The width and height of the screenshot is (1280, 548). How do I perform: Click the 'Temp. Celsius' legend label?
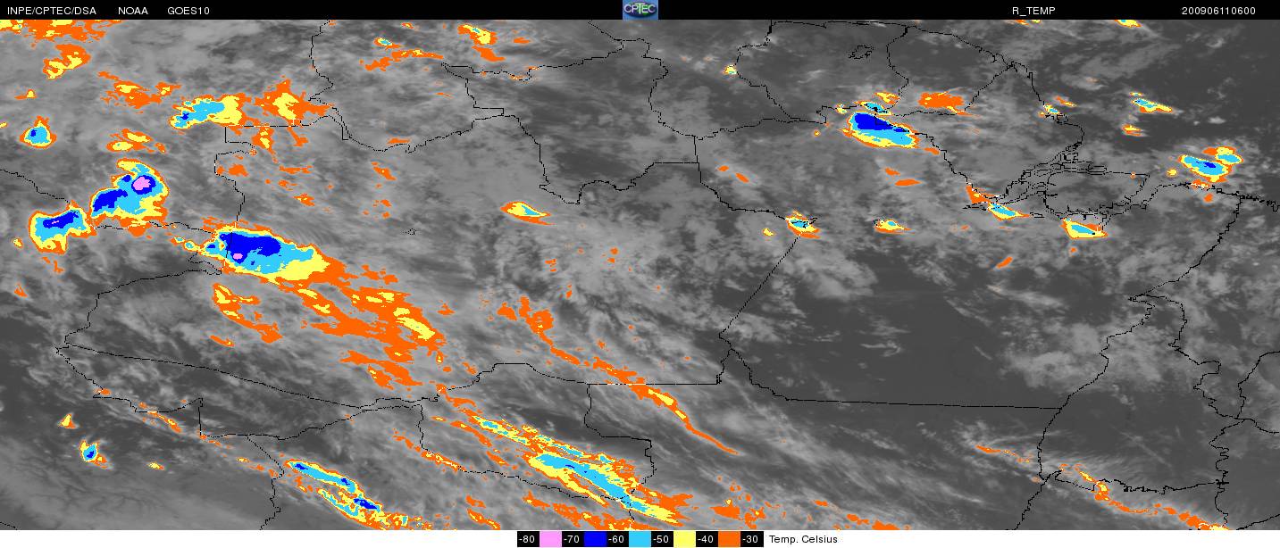[x=804, y=539]
